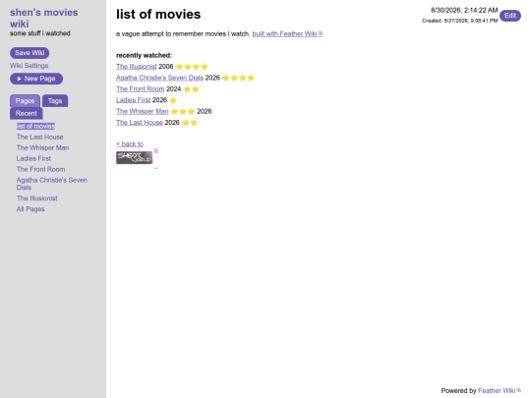Open The Whisper Man link in list
531x398 pixels.
click(143, 111)
